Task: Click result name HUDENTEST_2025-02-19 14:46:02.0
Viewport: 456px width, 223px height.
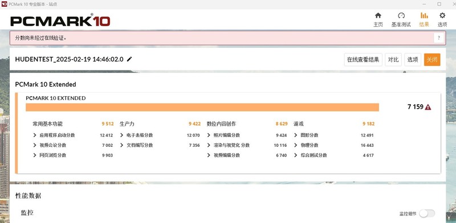Action: click(x=69, y=59)
